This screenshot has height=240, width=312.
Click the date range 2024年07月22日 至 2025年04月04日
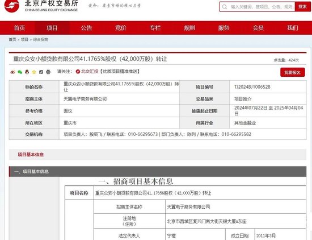click(269, 111)
